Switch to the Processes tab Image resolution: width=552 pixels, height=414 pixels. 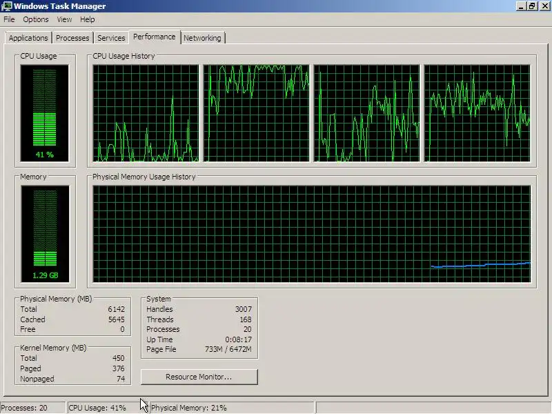tap(72, 38)
